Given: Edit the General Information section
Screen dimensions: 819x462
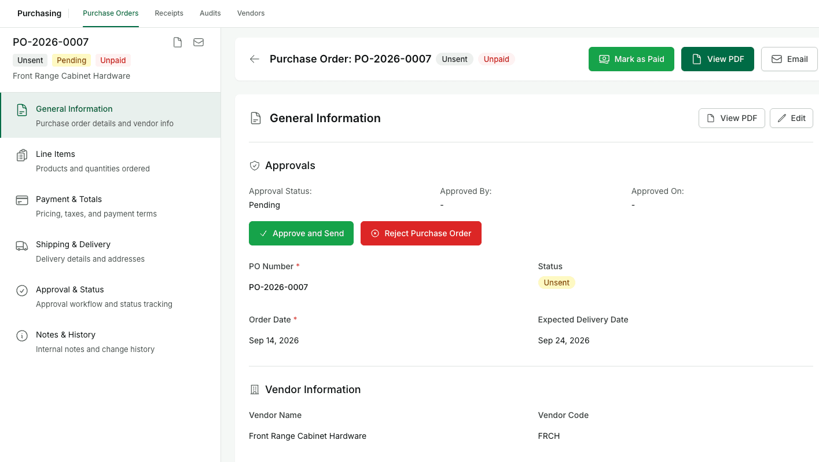Looking at the screenshot, I should pos(791,118).
